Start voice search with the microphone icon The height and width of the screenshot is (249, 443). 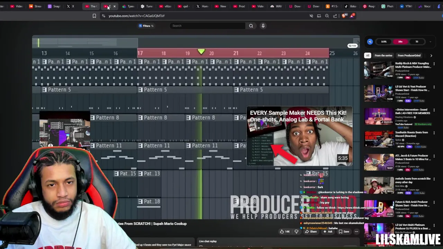(x=263, y=26)
